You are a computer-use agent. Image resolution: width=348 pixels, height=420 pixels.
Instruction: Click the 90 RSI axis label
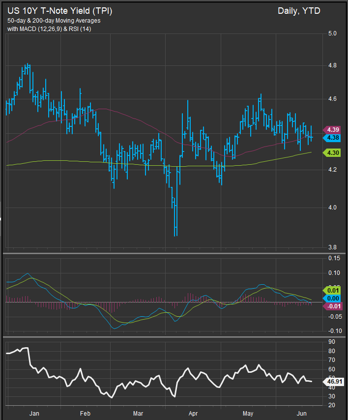coord(332,342)
